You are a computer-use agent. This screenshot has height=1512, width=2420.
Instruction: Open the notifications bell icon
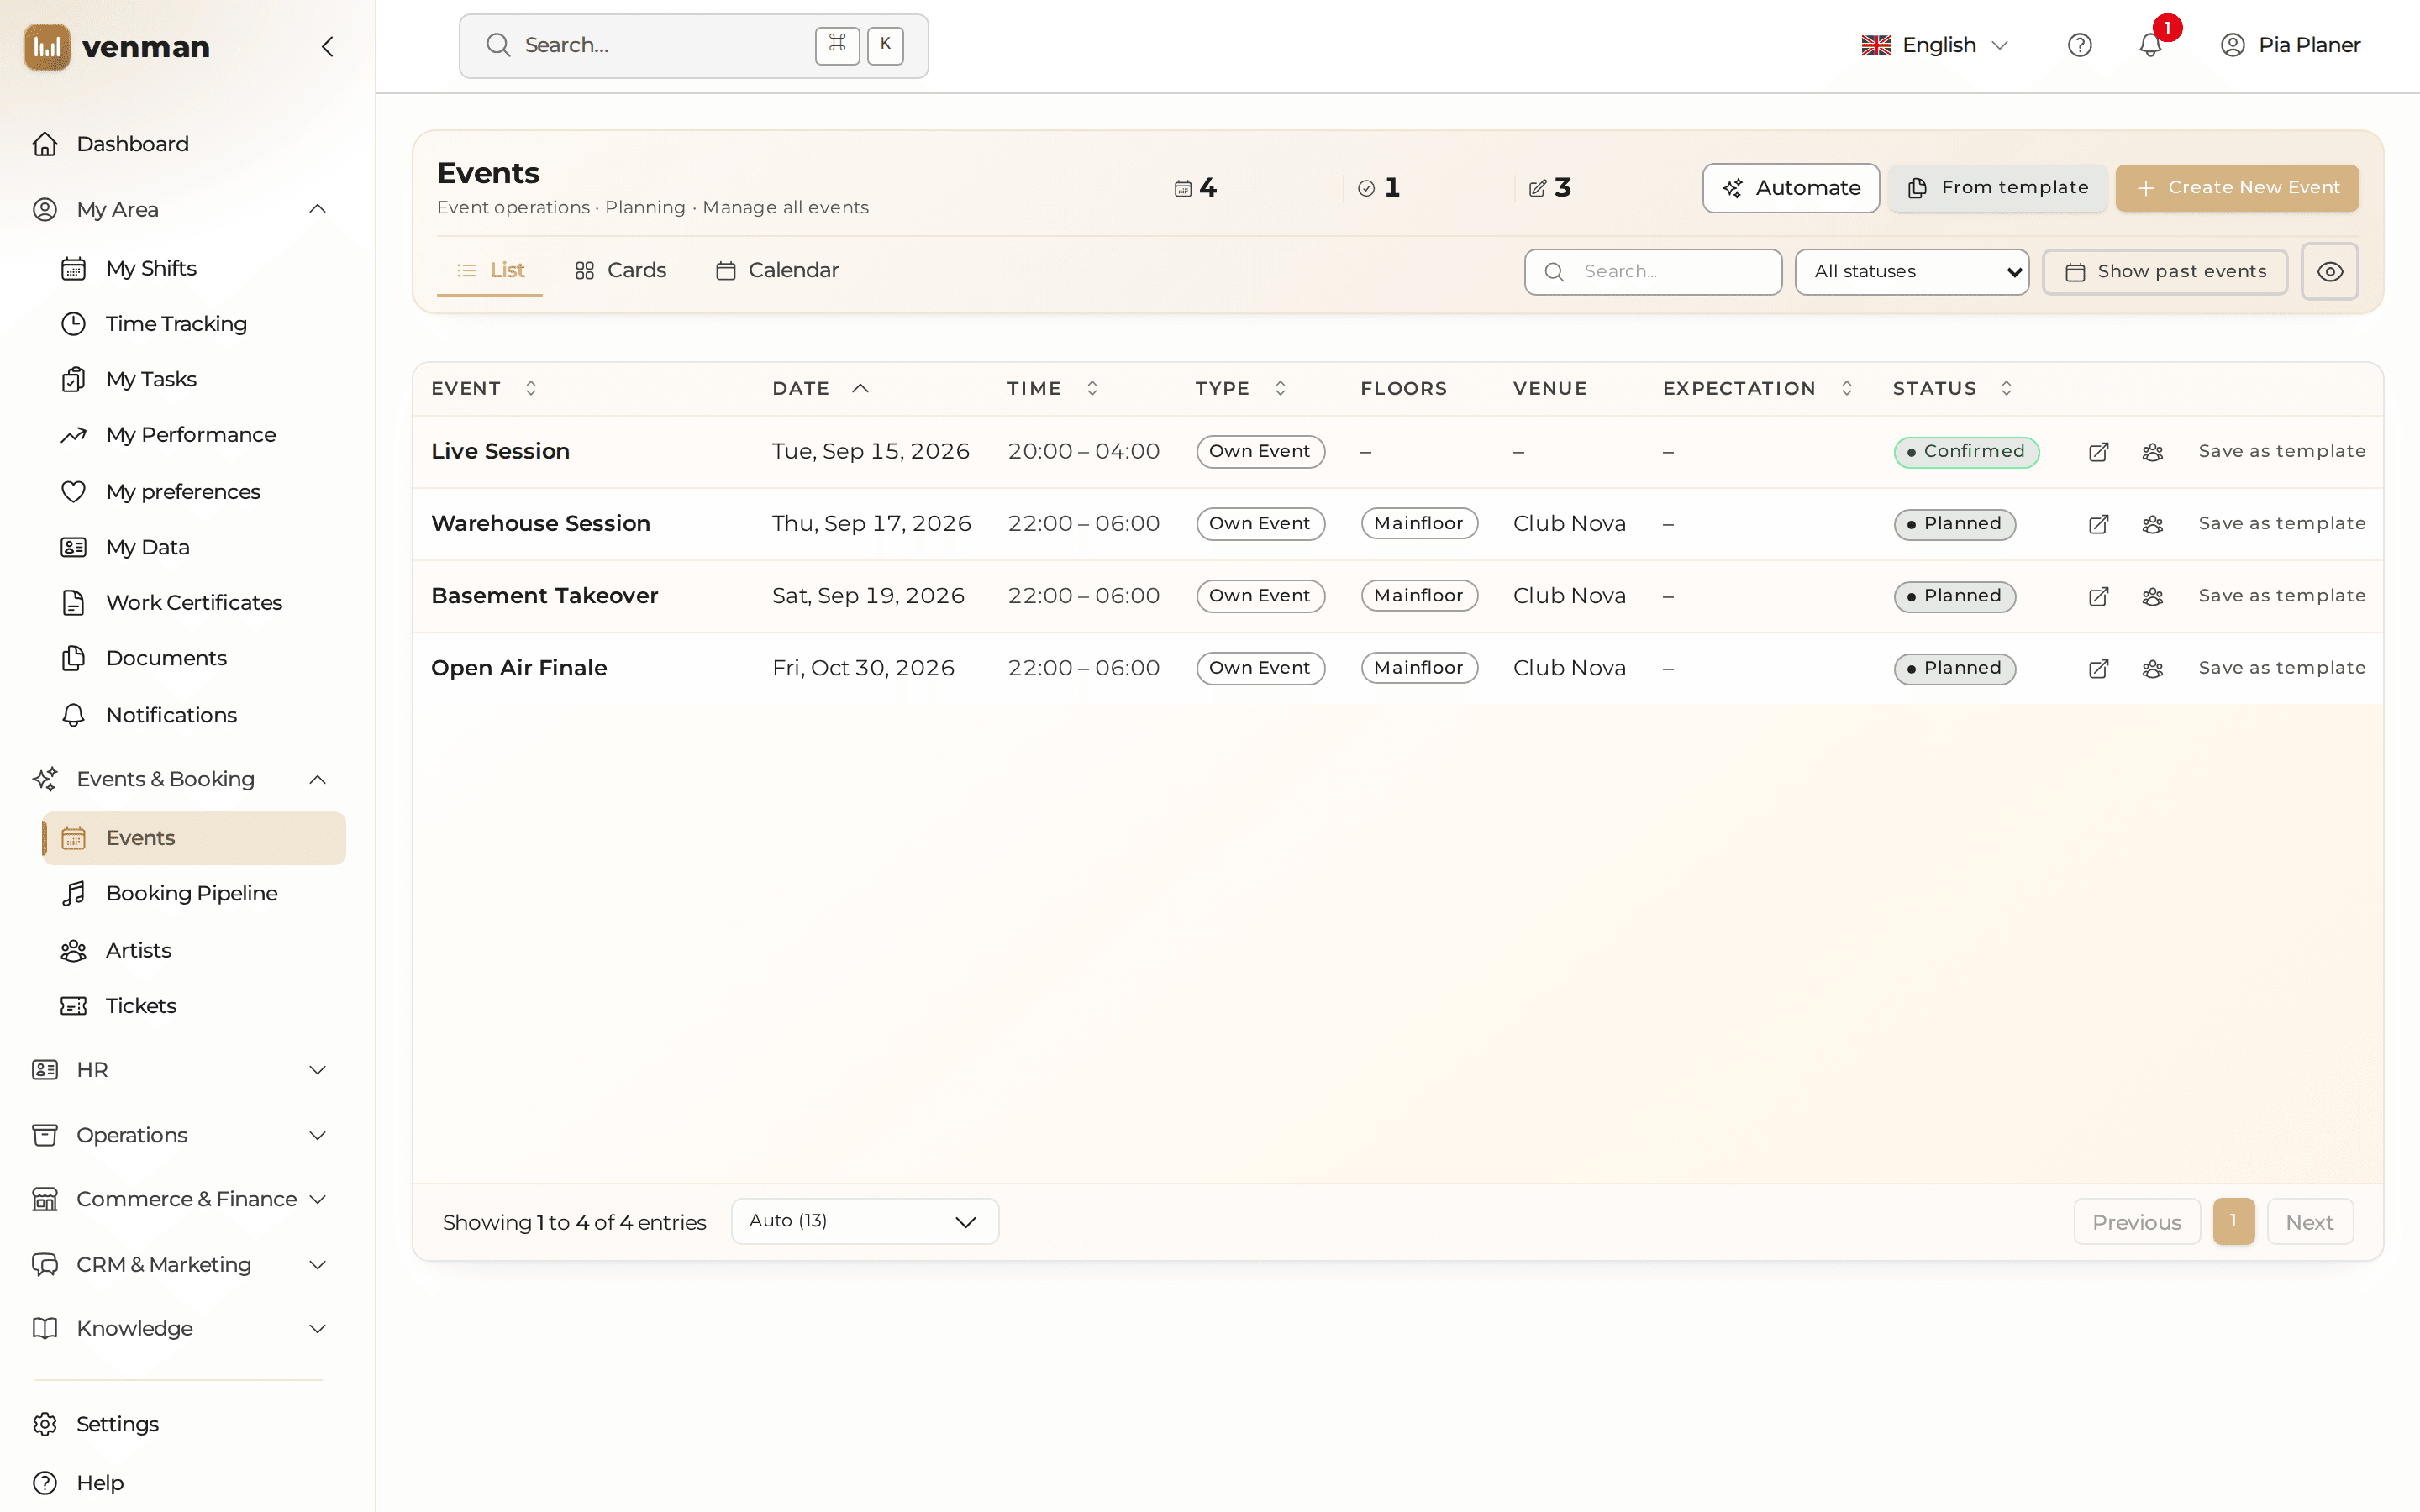click(2150, 45)
